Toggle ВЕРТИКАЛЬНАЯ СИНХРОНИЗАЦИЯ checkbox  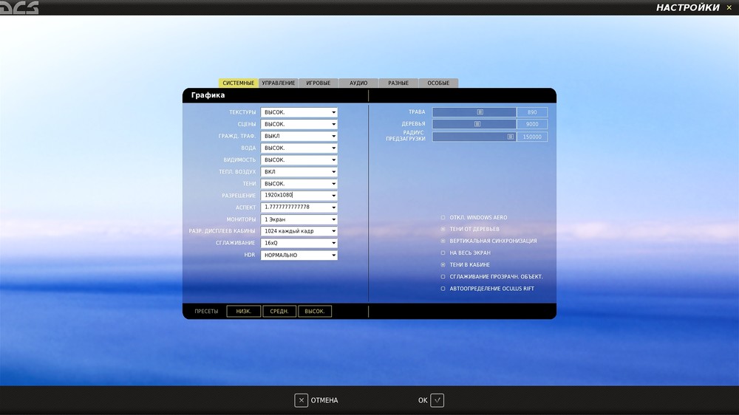(x=443, y=241)
